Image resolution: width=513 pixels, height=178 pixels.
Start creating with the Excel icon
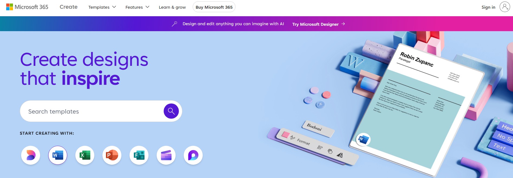click(85, 155)
